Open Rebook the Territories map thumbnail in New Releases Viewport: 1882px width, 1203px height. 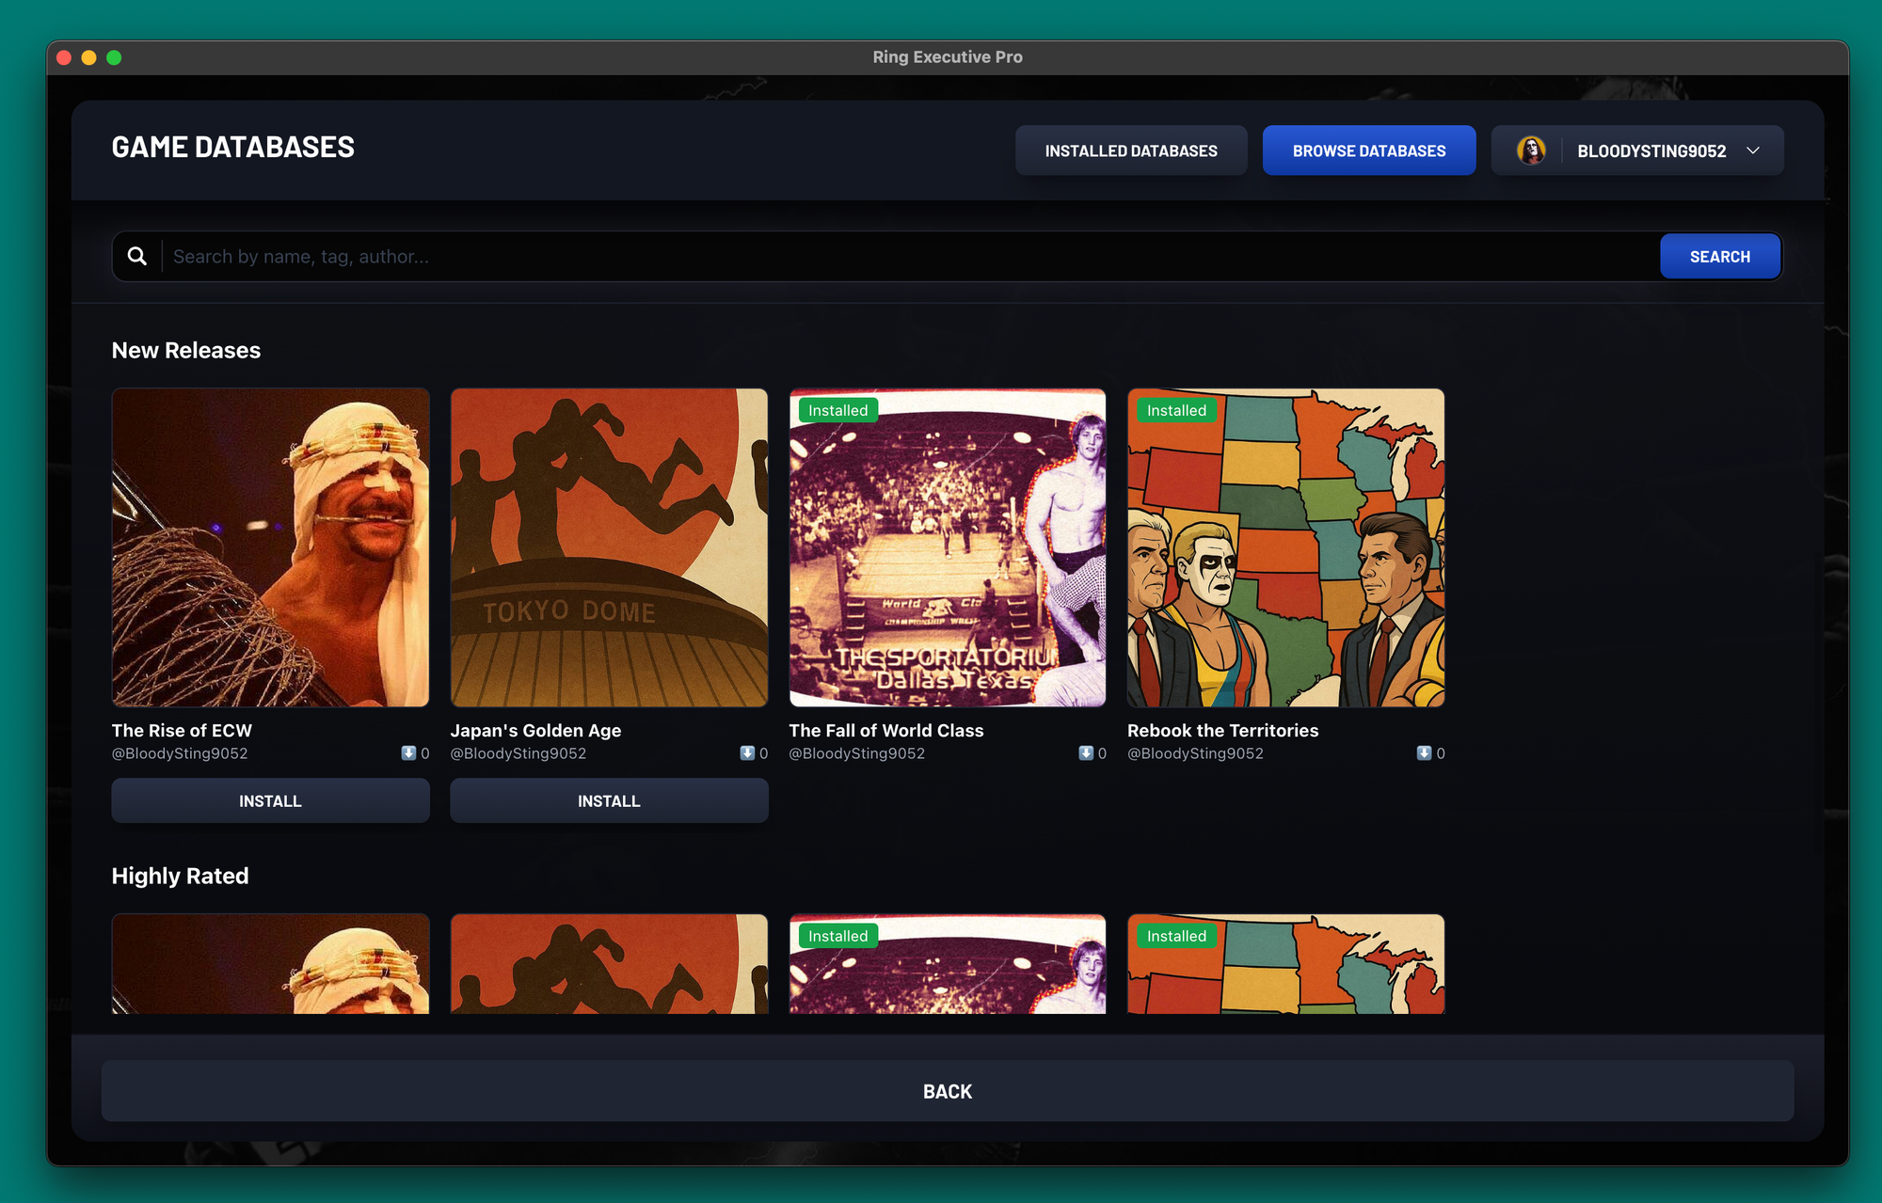coord(1286,547)
